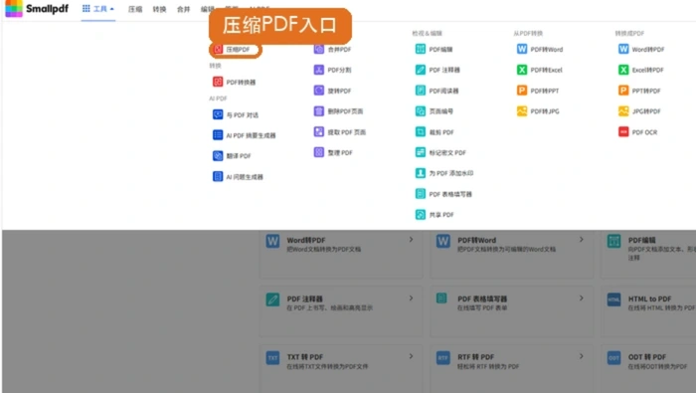Open the PDF 表格填写器 card's chevron arrow

(581, 297)
